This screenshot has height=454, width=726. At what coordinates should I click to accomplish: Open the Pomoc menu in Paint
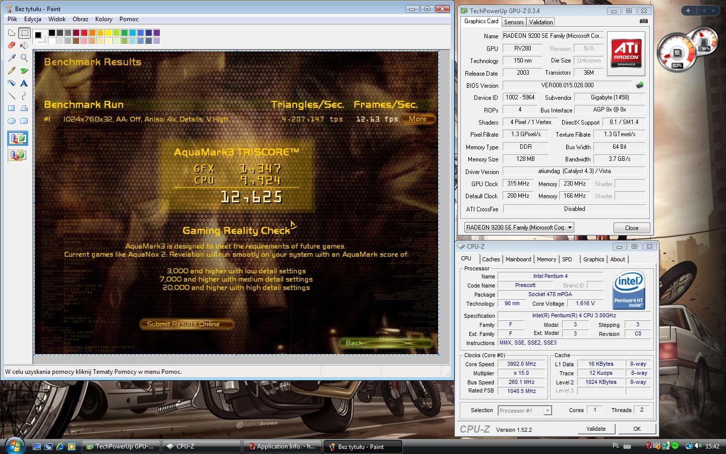coord(129,19)
